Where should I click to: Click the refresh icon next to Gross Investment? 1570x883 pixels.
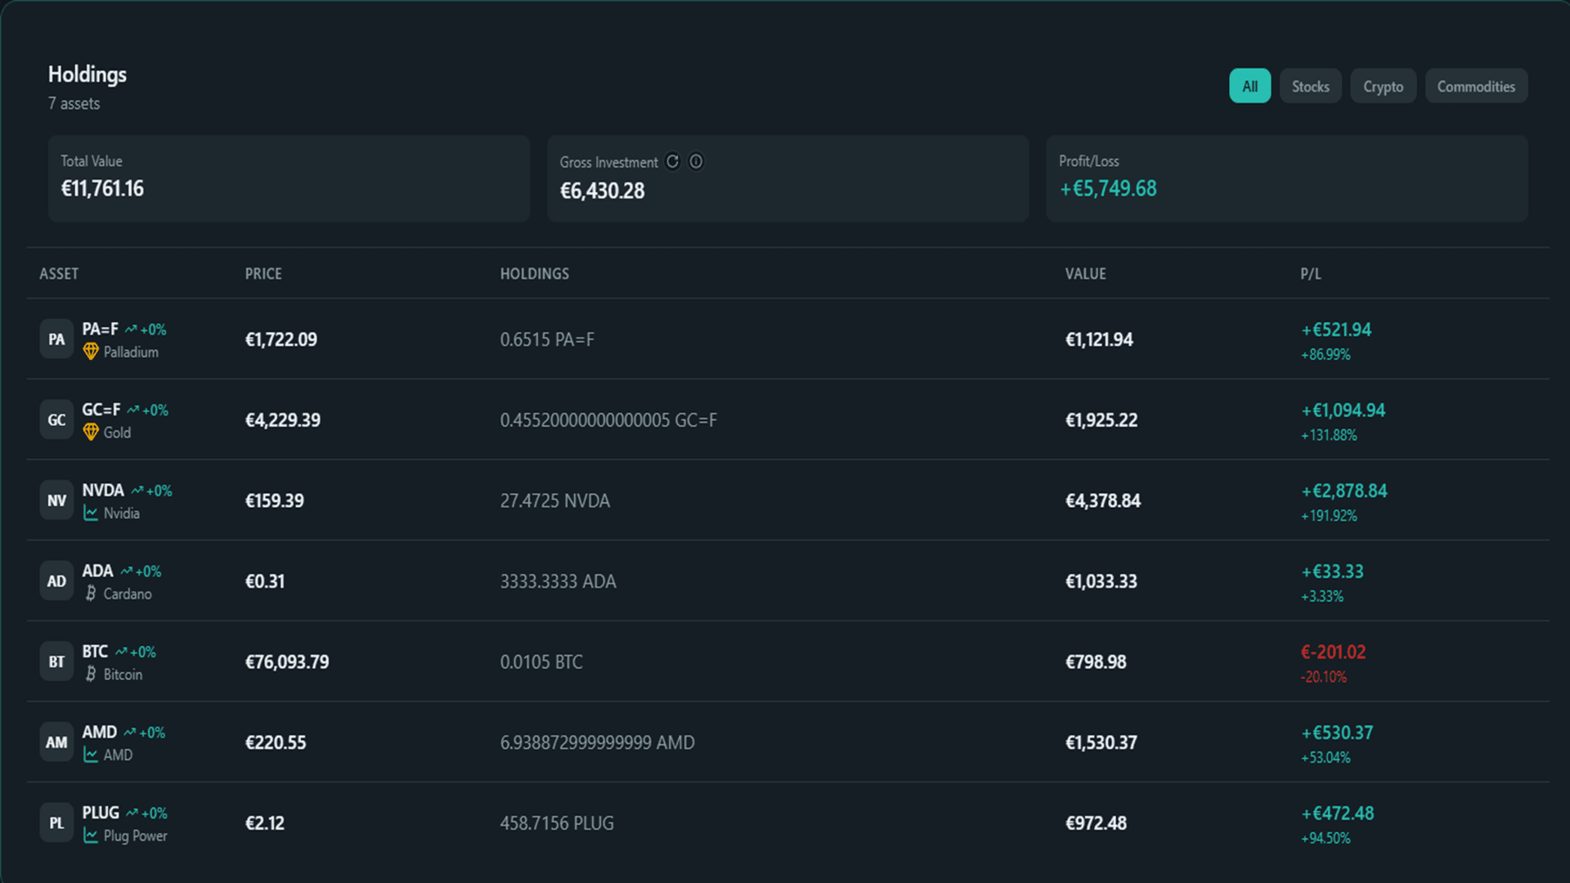pyautogui.click(x=672, y=161)
